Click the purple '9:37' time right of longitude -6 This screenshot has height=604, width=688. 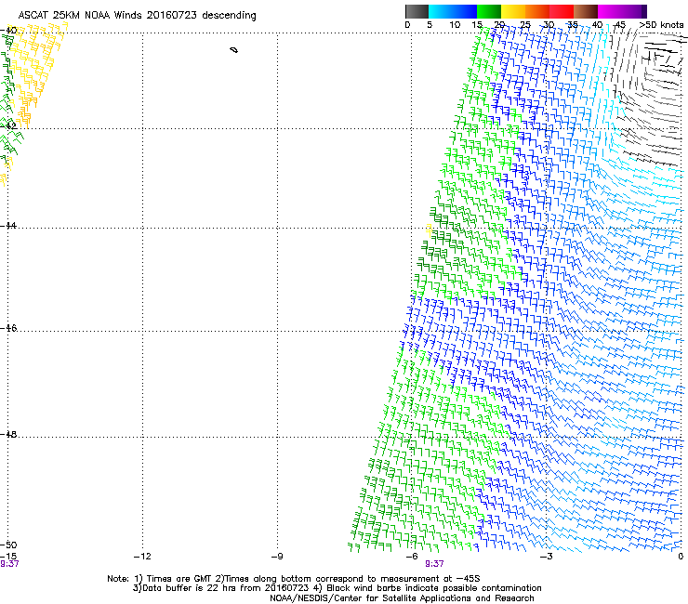(x=434, y=564)
